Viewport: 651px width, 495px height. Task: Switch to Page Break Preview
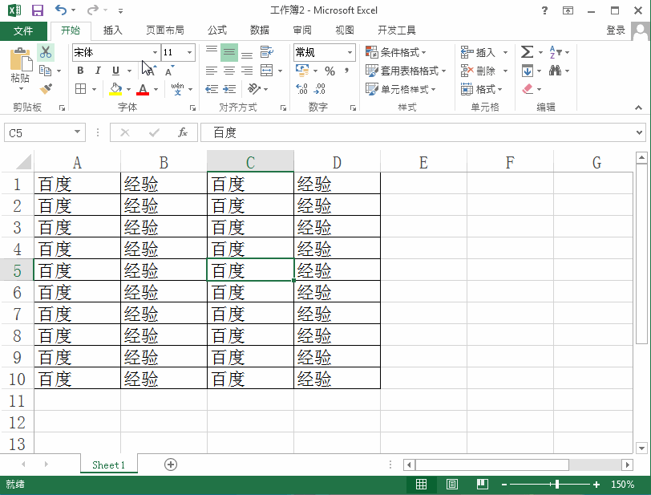483,485
